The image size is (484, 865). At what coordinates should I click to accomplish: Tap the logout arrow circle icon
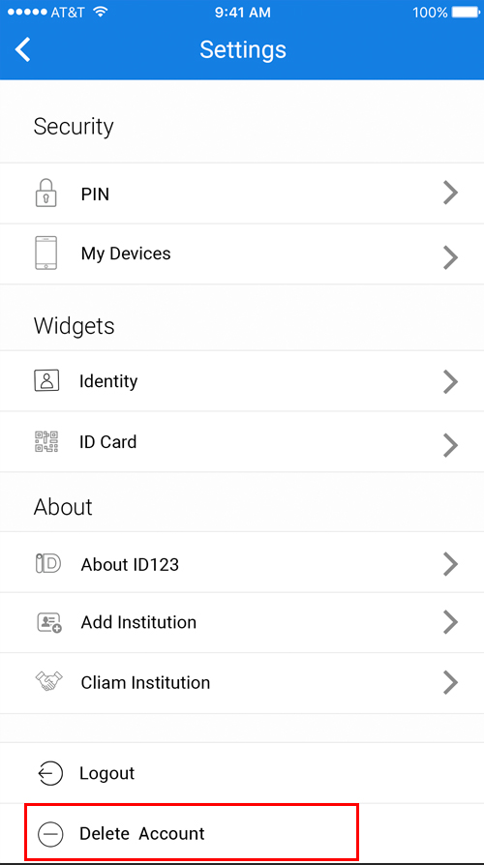50,773
